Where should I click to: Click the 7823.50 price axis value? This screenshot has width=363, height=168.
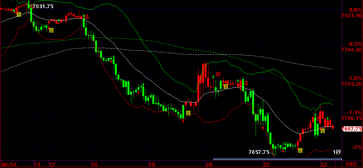(352, 15)
